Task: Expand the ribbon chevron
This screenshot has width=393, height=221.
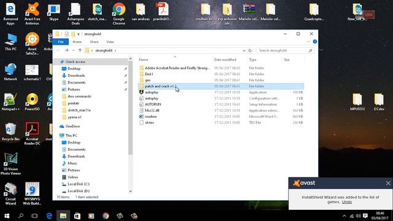Action: click(x=308, y=42)
